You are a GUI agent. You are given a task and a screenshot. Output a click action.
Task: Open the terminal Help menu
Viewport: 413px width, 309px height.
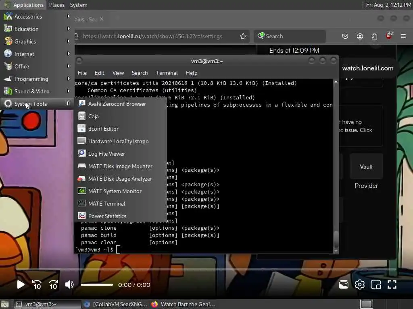tap(192, 73)
